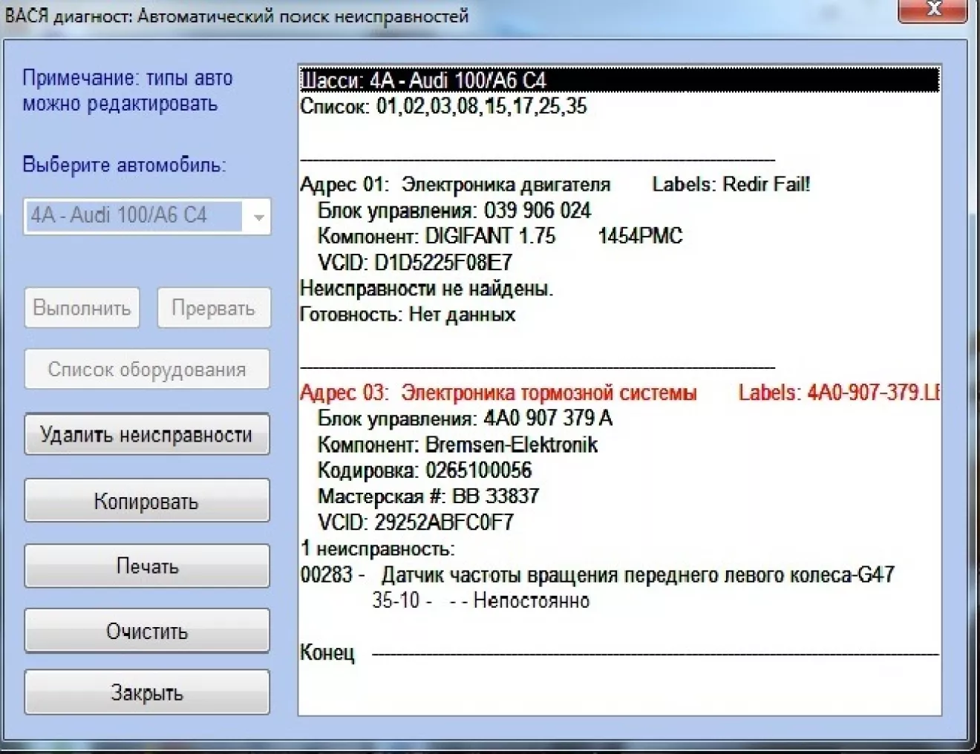Click the 1 неисправность: line

click(x=378, y=549)
